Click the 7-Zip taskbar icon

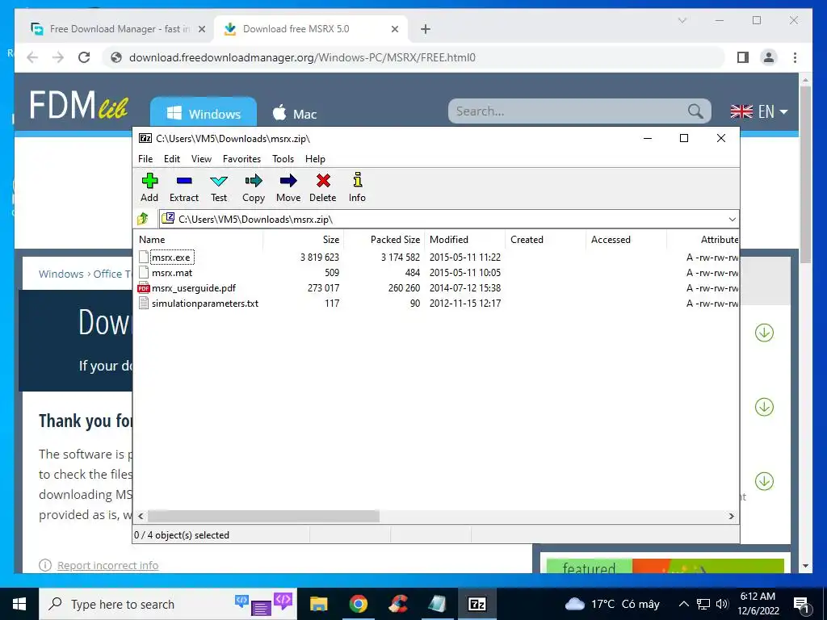point(476,604)
